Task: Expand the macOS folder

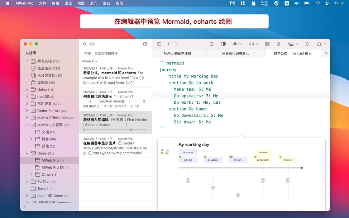Action: point(27,97)
